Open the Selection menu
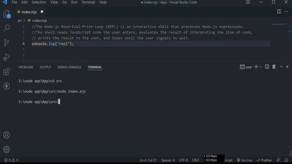Image resolution: width=292 pixels, height=164 pixels. [x=39, y=2]
